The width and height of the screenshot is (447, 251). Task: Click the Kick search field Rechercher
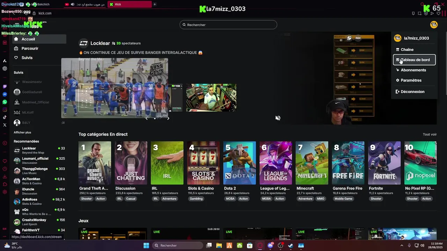[x=228, y=25]
